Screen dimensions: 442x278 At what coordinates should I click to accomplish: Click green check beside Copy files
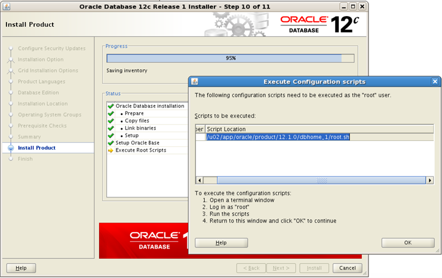coord(110,121)
